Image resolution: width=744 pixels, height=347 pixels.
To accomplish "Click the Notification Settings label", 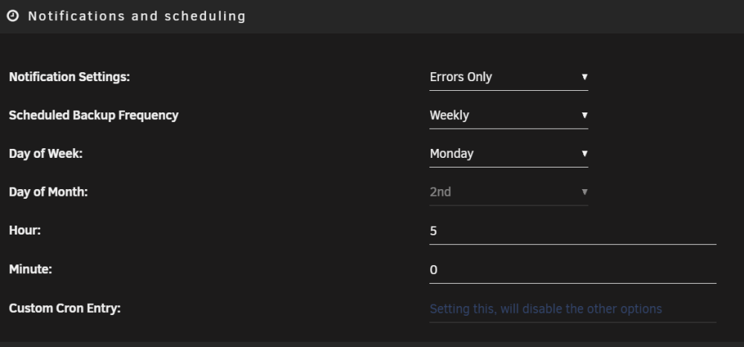I will [69, 77].
